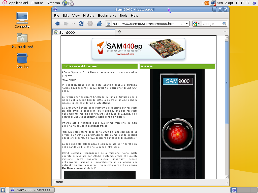
Task: Open the File menu
Action: [x=57, y=15]
